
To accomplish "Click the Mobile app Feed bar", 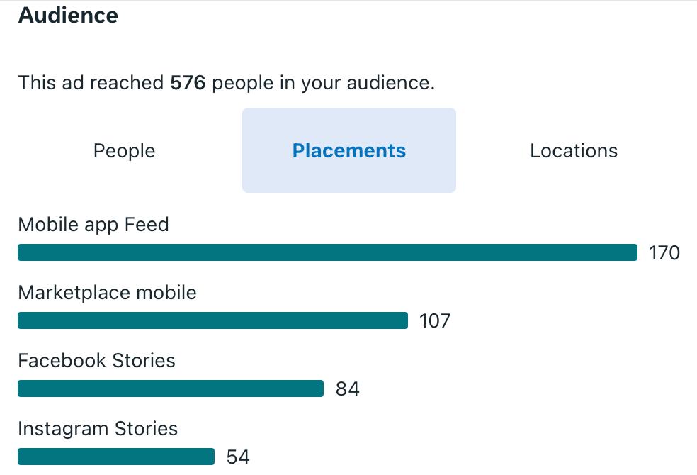I will point(328,252).
